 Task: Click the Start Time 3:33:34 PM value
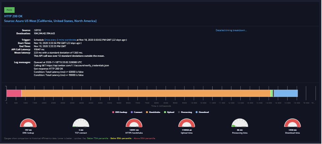tap(57, 43)
